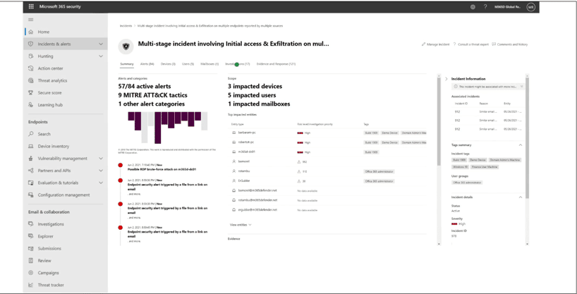The image size is (577, 294).
Task: Click Office 365 administrator user group tag
Action: (x=467, y=183)
